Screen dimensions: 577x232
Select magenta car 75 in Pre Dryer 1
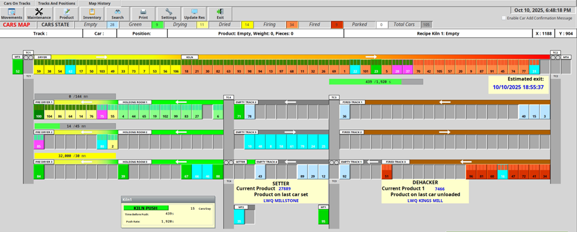click(102, 112)
